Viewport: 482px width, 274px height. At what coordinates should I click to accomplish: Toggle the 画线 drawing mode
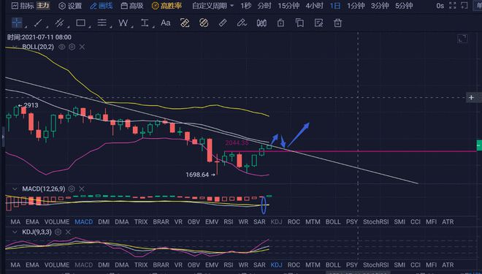pyautogui.click(x=101, y=6)
